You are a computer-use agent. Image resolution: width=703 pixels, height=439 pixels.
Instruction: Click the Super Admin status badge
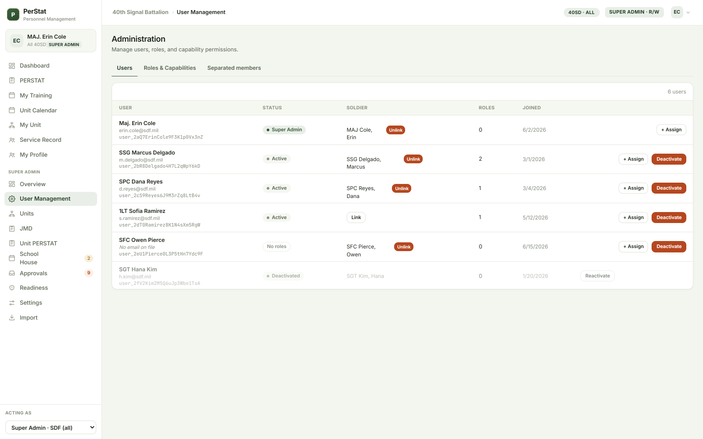tap(284, 130)
